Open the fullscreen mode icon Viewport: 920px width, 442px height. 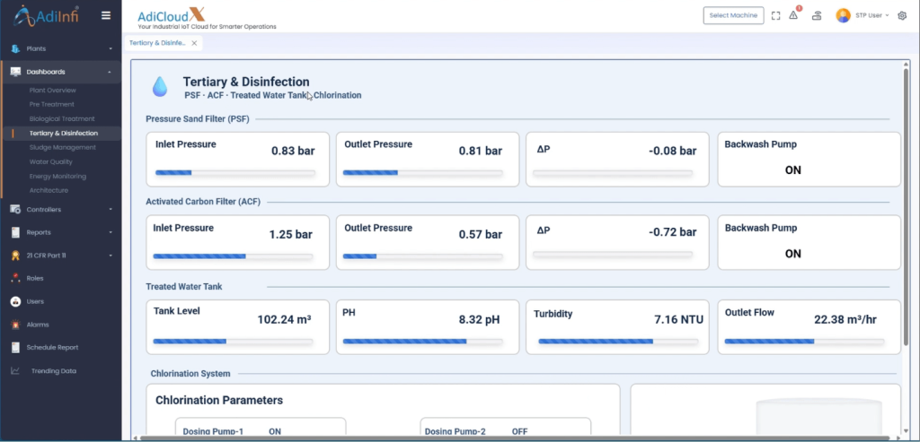(x=775, y=16)
